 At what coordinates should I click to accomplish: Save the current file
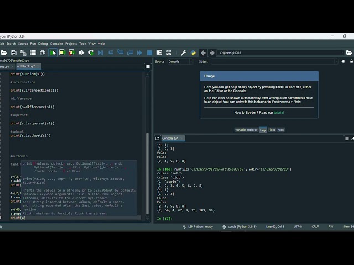(x=13, y=53)
